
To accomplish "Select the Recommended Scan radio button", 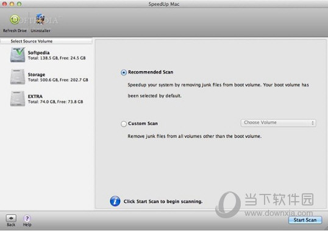I will click(124, 72).
